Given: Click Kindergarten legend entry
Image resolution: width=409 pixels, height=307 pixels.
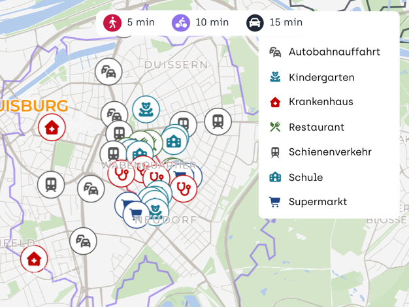Looking at the screenshot, I should click(312, 78).
